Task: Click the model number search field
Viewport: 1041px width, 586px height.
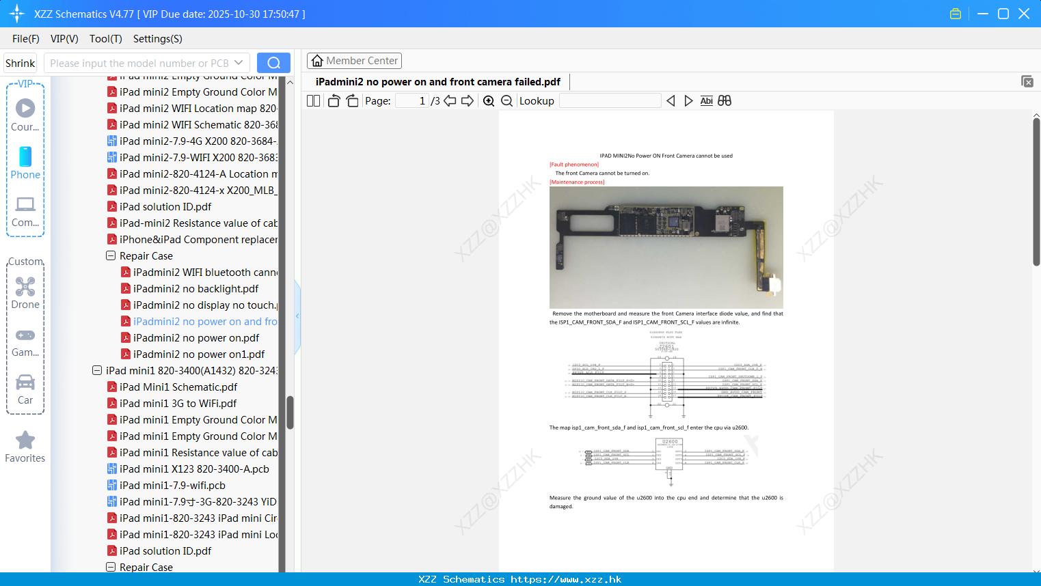Action: [x=139, y=63]
